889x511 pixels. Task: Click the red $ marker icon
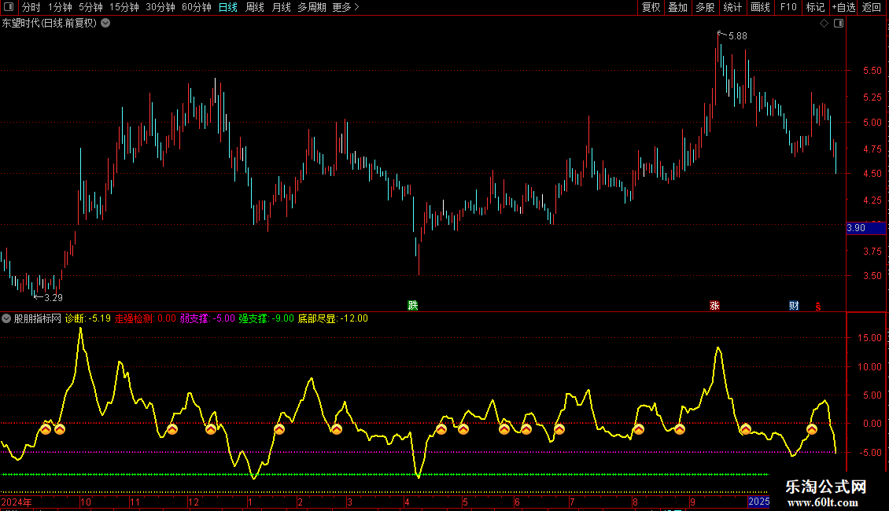[x=817, y=306]
